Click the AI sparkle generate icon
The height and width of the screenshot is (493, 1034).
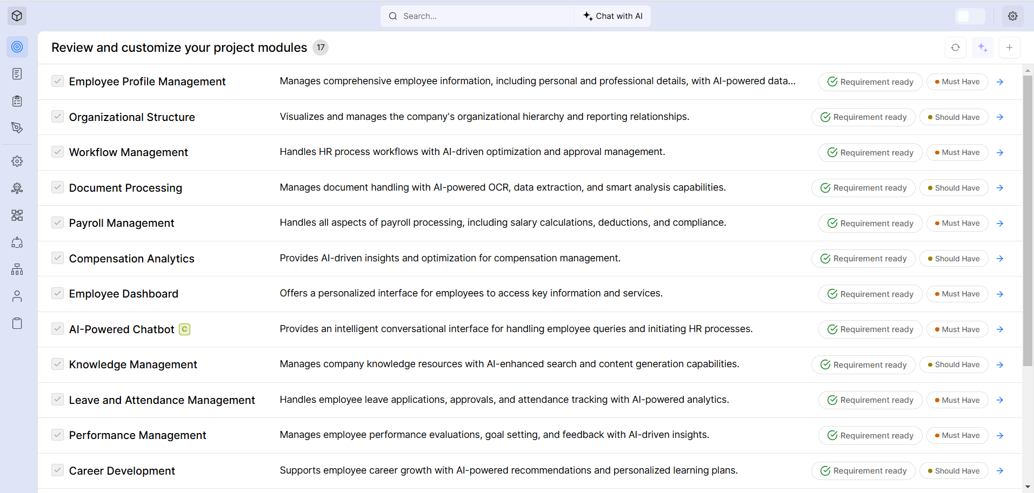click(983, 48)
